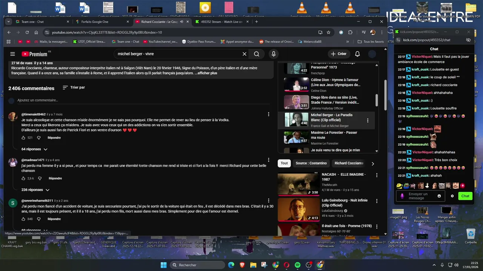The width and height of the screenshot is (483, 271).
Task: Clear the YouTube search box text
Action: pos(245,54)
